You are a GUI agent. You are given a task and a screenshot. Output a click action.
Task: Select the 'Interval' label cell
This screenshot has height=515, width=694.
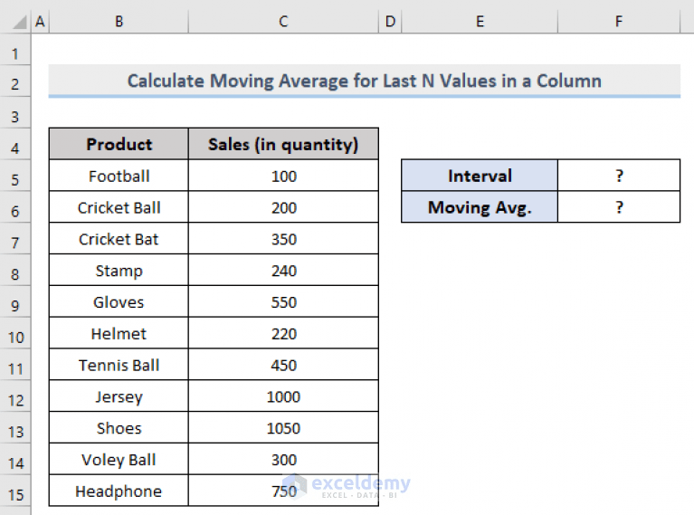480,176
